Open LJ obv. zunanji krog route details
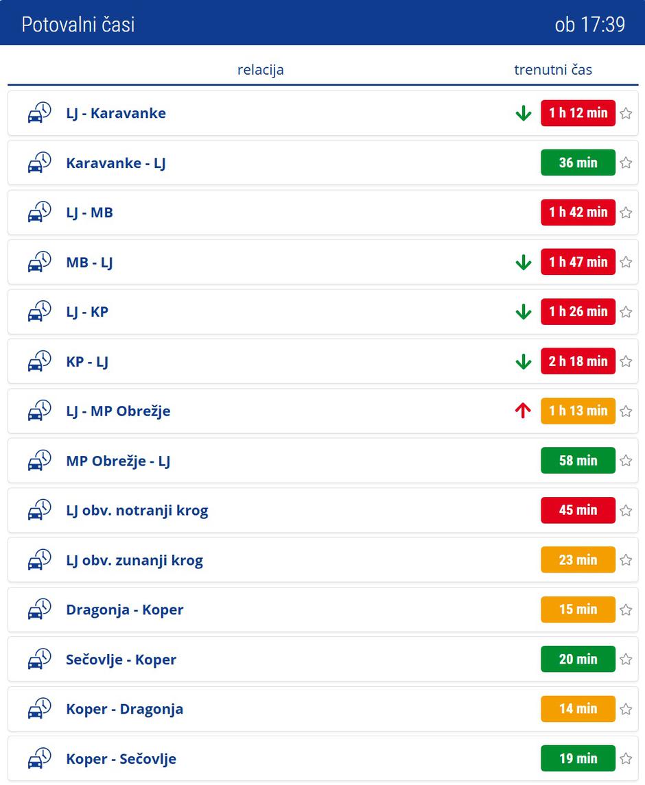Screen dimensions: 645x785 pyautogui.click(x=134, y=560)
